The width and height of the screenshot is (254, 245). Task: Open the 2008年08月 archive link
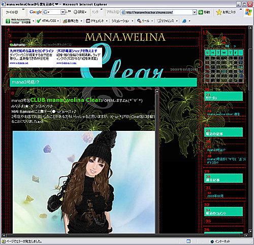tap(215, 196)
